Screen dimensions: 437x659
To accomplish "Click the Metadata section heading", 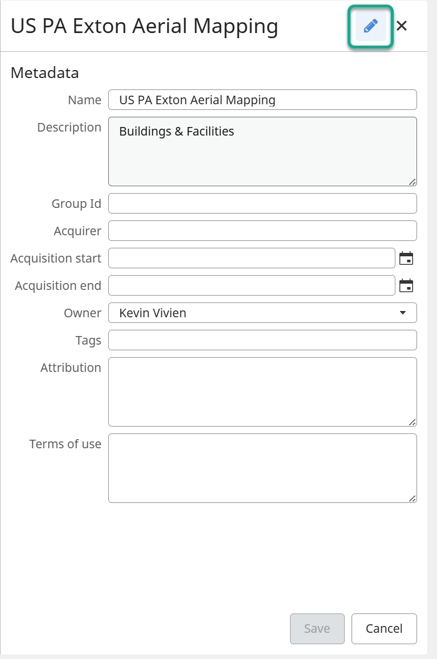I will point(45,73).
